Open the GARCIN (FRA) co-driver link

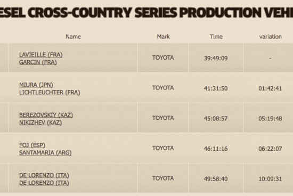point(38,62)
